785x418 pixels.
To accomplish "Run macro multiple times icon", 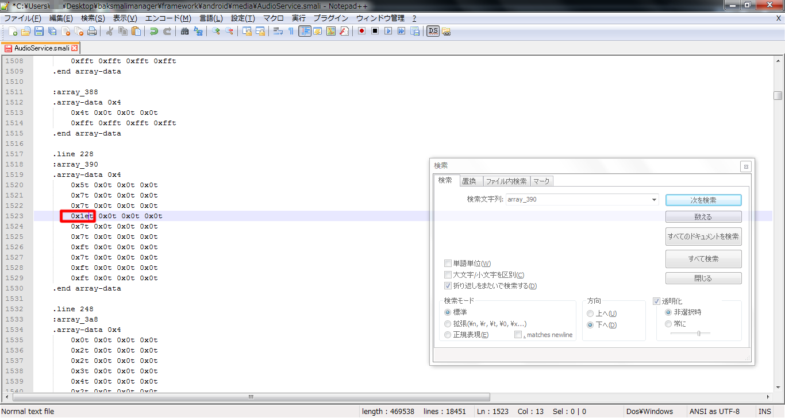I will [401, 31].
